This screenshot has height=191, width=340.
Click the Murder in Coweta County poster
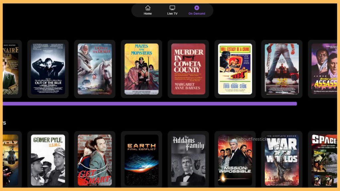188,68
